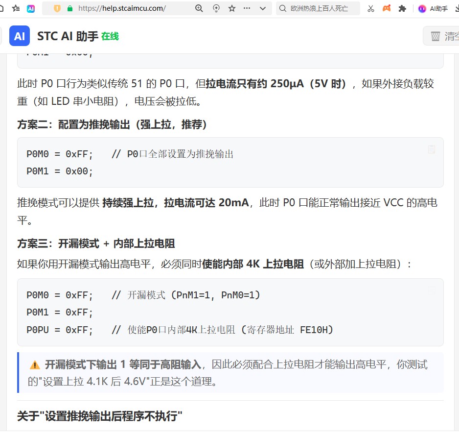Copy the push-pull code block via its copy icon
Image resolution: width=459 pixels, height=435 pixels.
pos(432,149)
